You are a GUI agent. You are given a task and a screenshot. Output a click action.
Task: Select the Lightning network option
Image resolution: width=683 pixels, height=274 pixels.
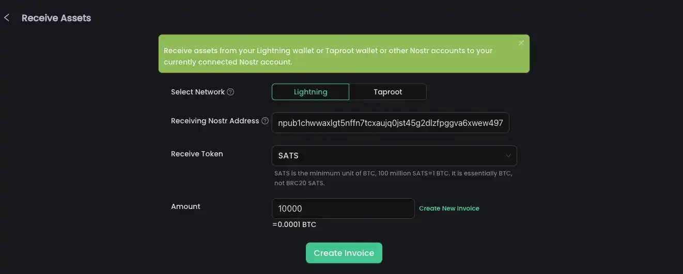click(311, 92)
